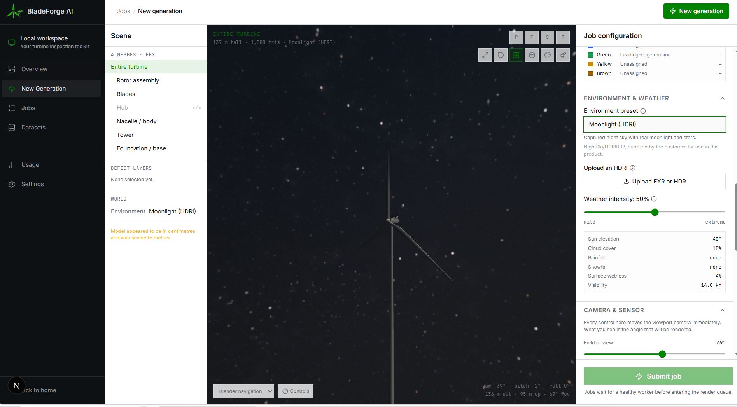
Task: Open the Controls button in the viewport
Action: coord(296,391)
